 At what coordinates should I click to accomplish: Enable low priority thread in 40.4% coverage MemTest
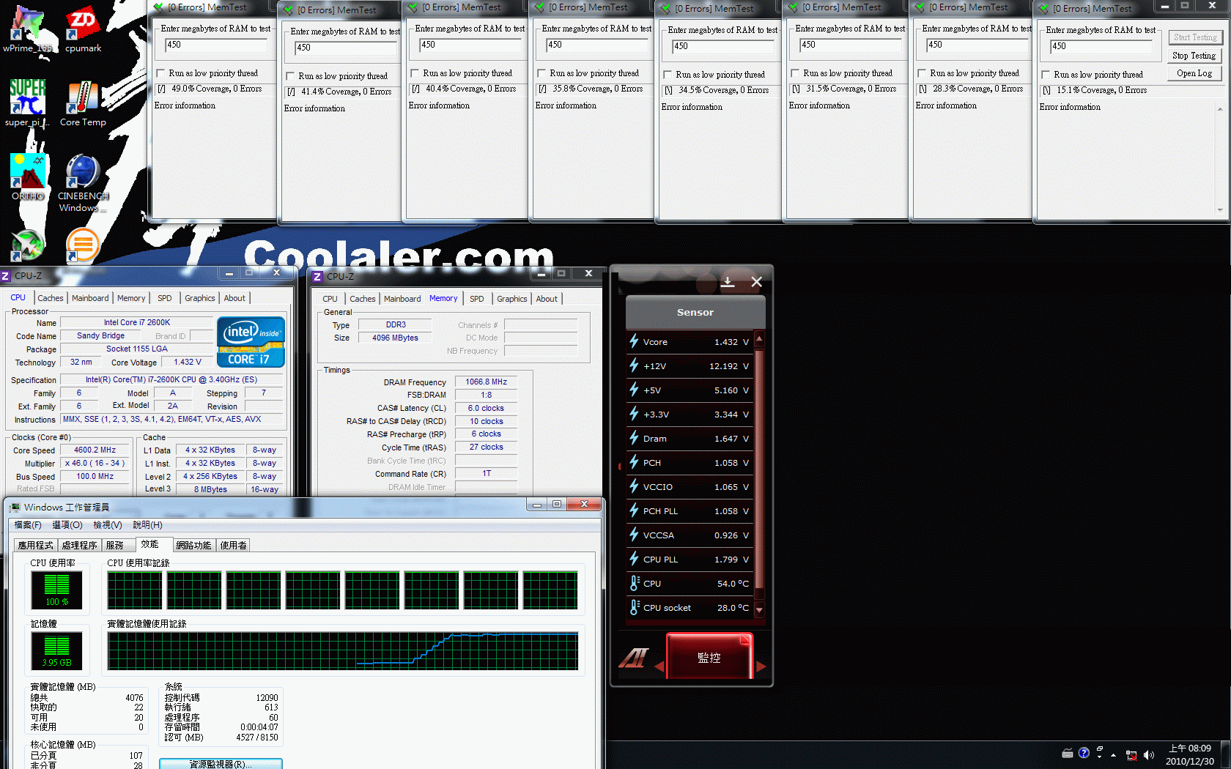pyautogui.click(x=415, y=73)
